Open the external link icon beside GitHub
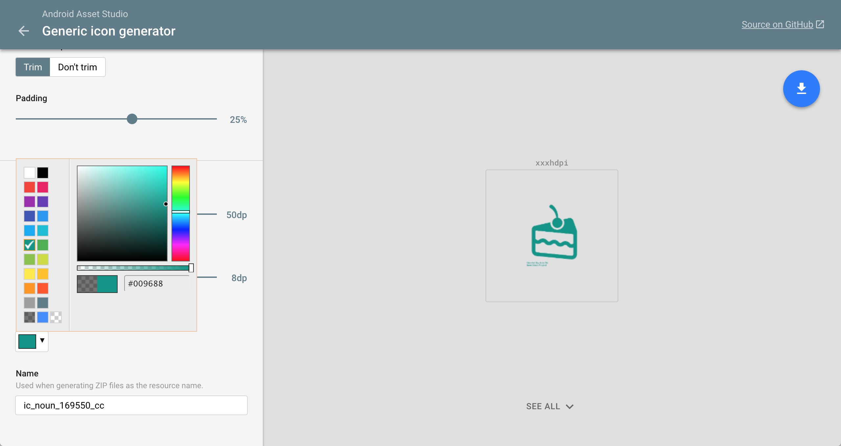 tap(820, 24)
